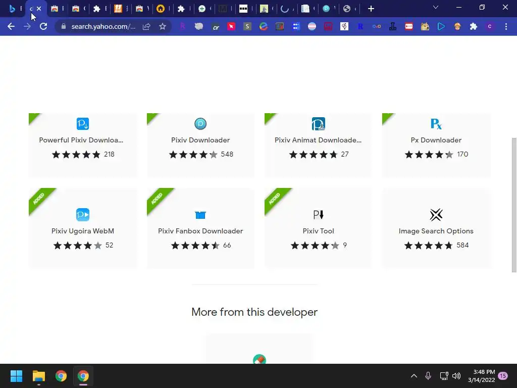Image resolution: width=517 pixels, height=388 pixels.
Task: Click the striped pink-blue circle extension icon
Action: tap(312, 26)
